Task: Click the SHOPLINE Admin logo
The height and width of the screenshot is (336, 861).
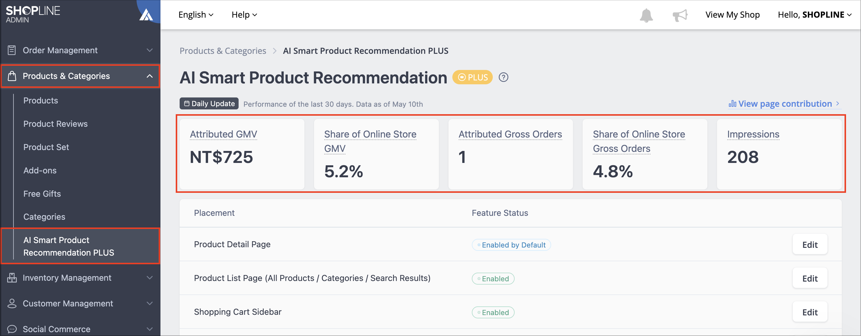Action: pyautogui.click(x=33, y=14)
